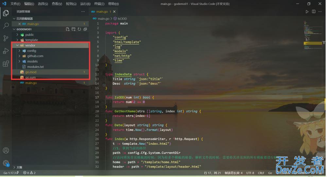Click the IndexData struct name
Screen dimensions: 327x177
tap(123, 74)
